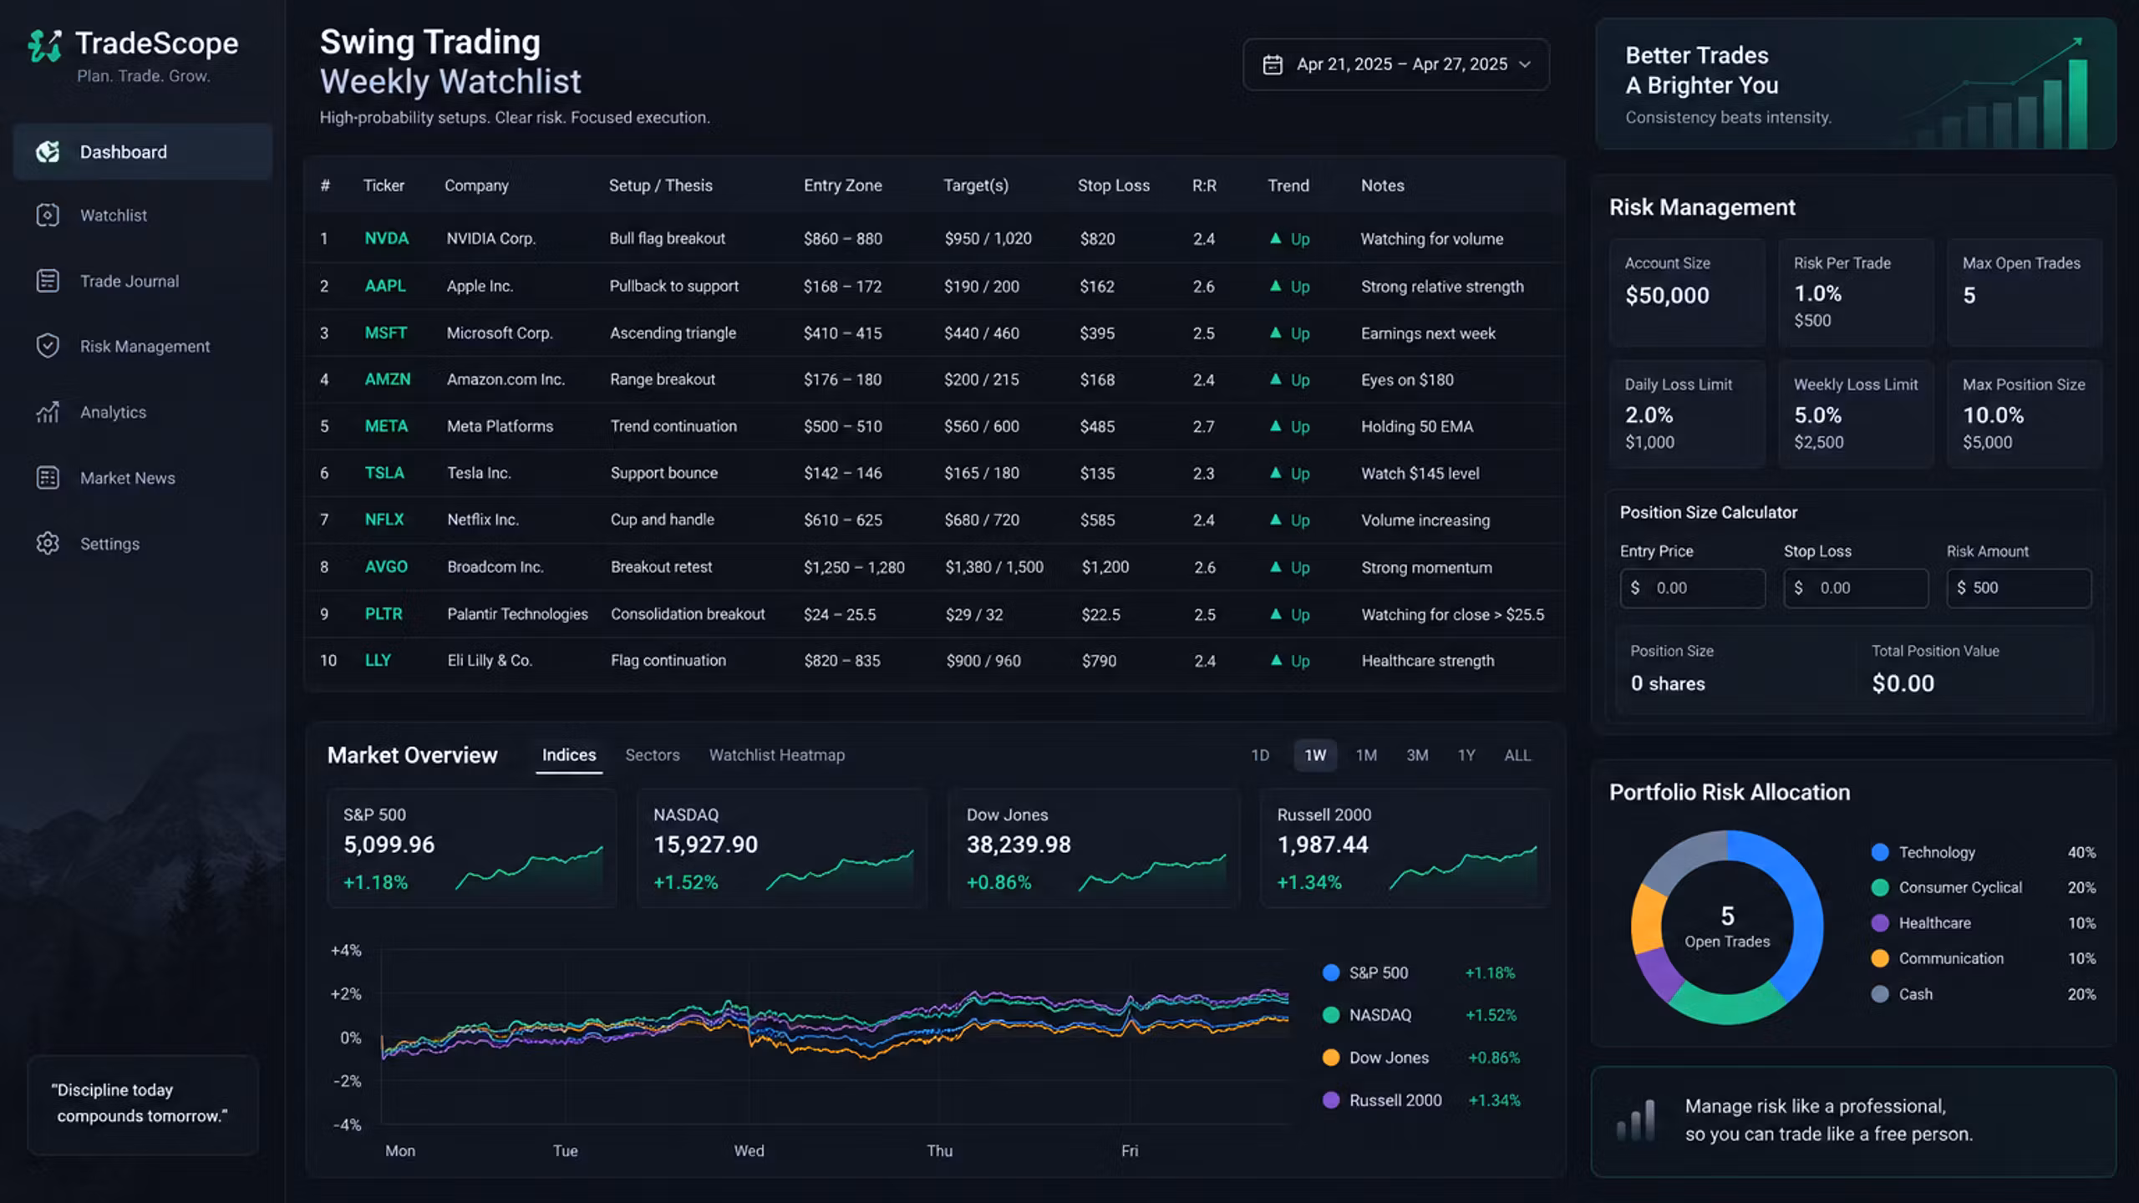This screenshot has height=1203, width=2139.
Task: Click the Healthcare purple legend swatch
Action: click(x=1880, y=923)
